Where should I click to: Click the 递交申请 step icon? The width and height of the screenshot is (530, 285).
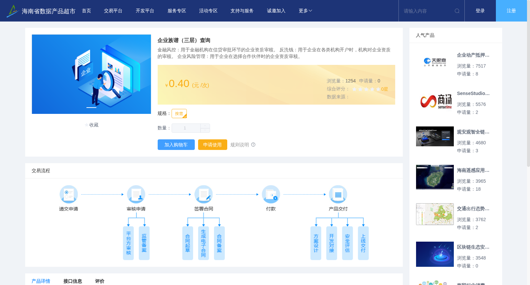pyautogui.click(x=69, y=194)
